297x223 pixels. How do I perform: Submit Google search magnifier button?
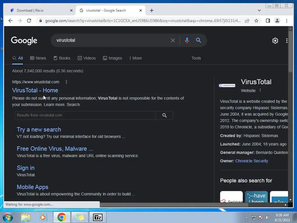[198, 40]
